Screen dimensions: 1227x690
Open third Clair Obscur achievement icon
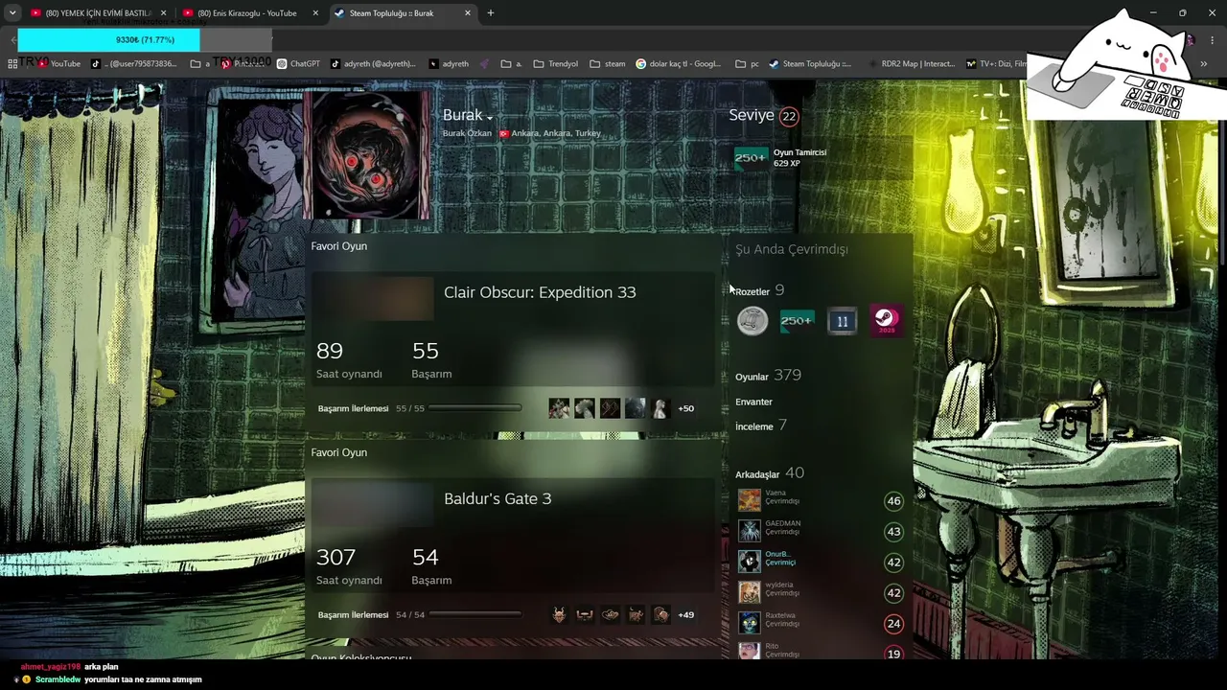(610, 408)
